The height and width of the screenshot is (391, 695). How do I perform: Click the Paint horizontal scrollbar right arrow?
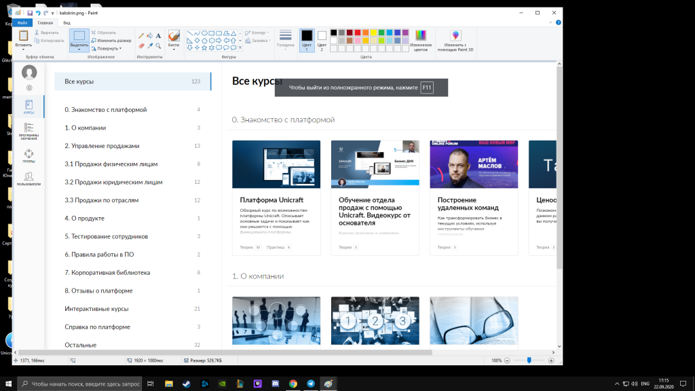pos(553,352)
